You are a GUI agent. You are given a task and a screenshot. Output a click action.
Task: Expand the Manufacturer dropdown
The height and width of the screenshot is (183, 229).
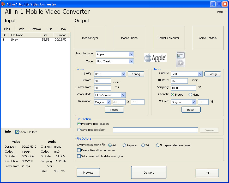click(131, 54)
